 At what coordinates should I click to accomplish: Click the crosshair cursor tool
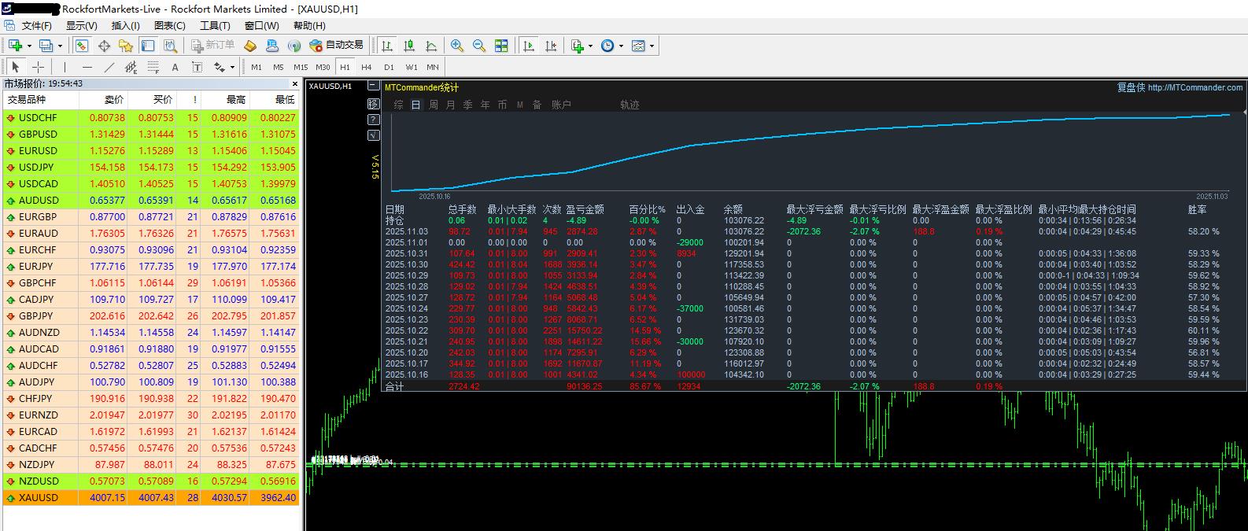click(38, 67)
